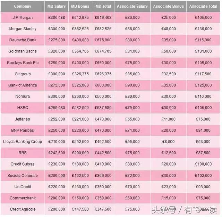Click the Associate Salary column header
Image resolution: width=222 pixels, height=217 pixels.
click(x=132, y=6)
